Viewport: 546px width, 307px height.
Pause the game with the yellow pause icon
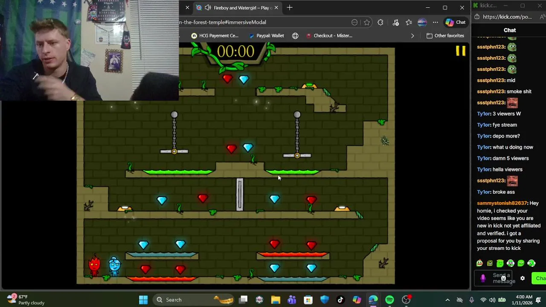[x=461, y=51]
